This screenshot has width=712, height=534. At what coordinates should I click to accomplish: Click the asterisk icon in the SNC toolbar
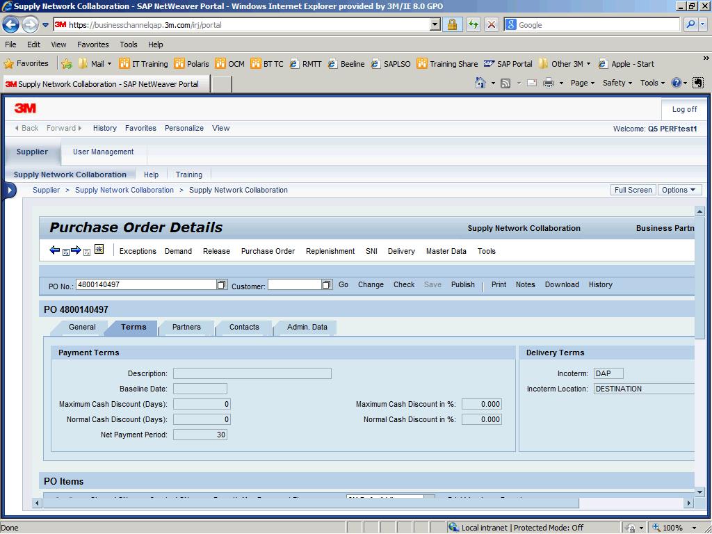pyautogui.click(x=99, y=249)
